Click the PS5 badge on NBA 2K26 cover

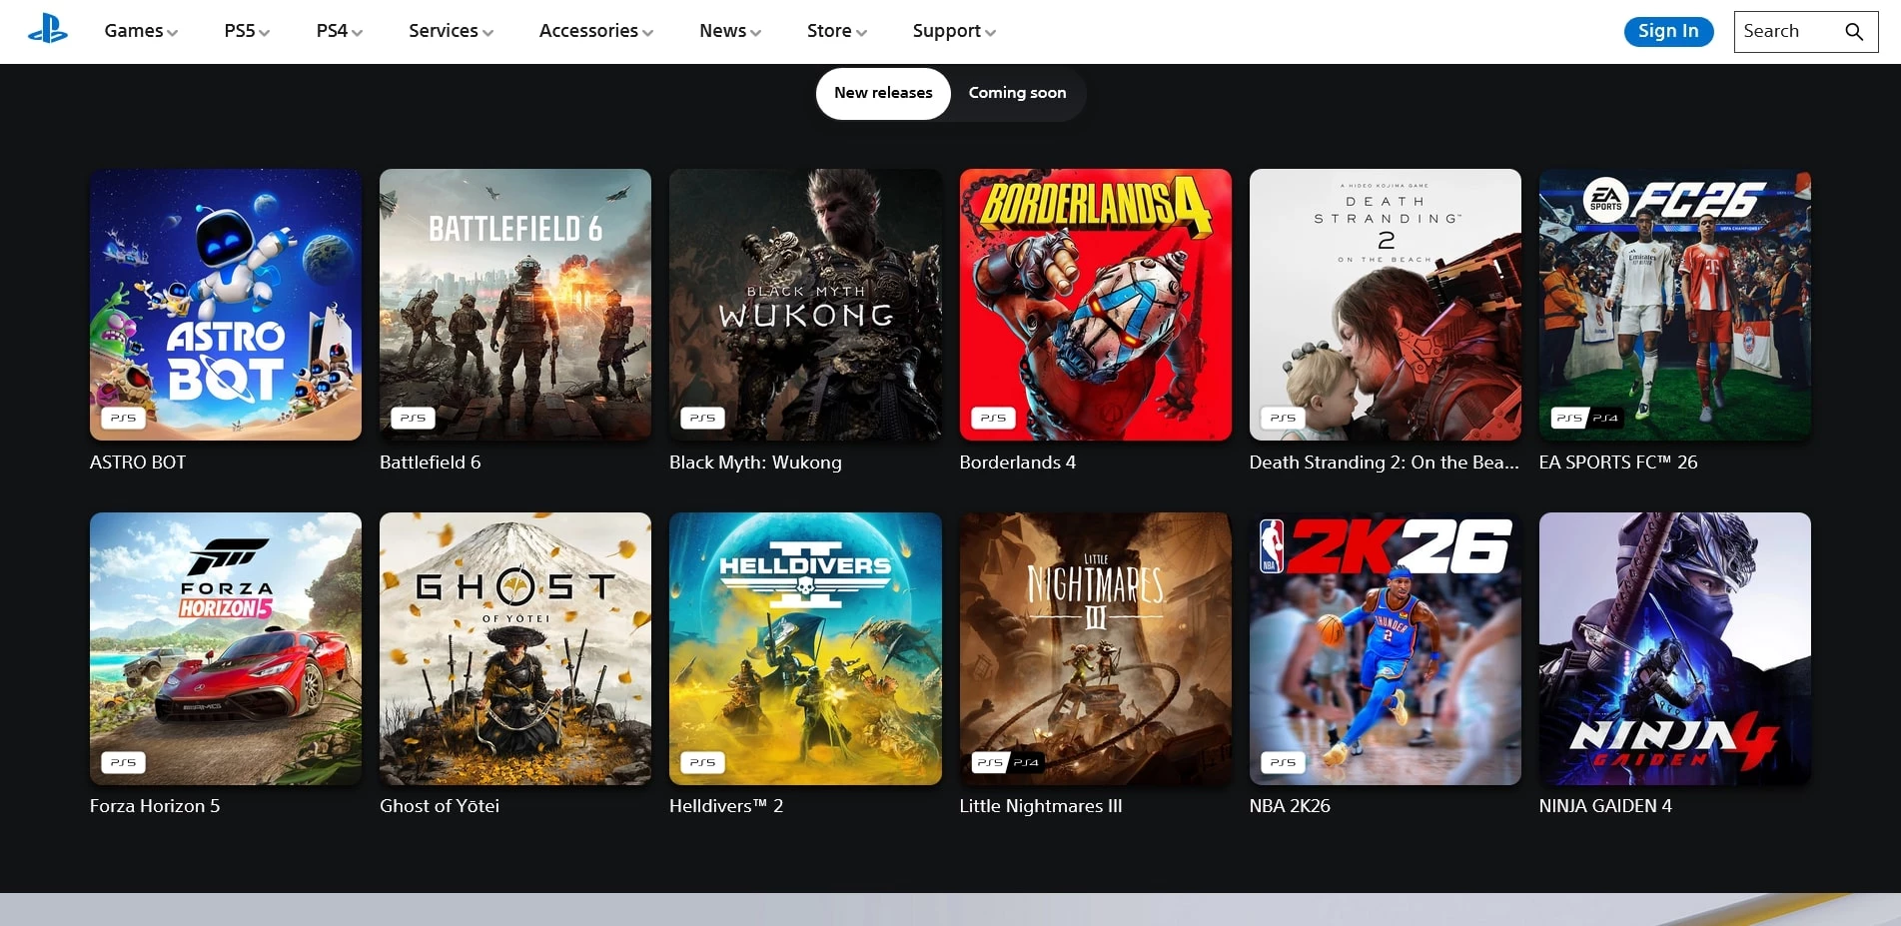1282,762
